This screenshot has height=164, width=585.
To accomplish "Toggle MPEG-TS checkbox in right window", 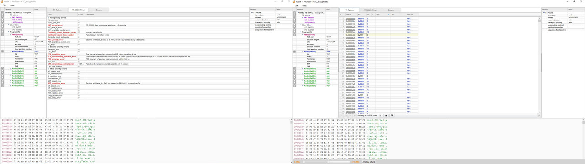I will tap(295, 13).
